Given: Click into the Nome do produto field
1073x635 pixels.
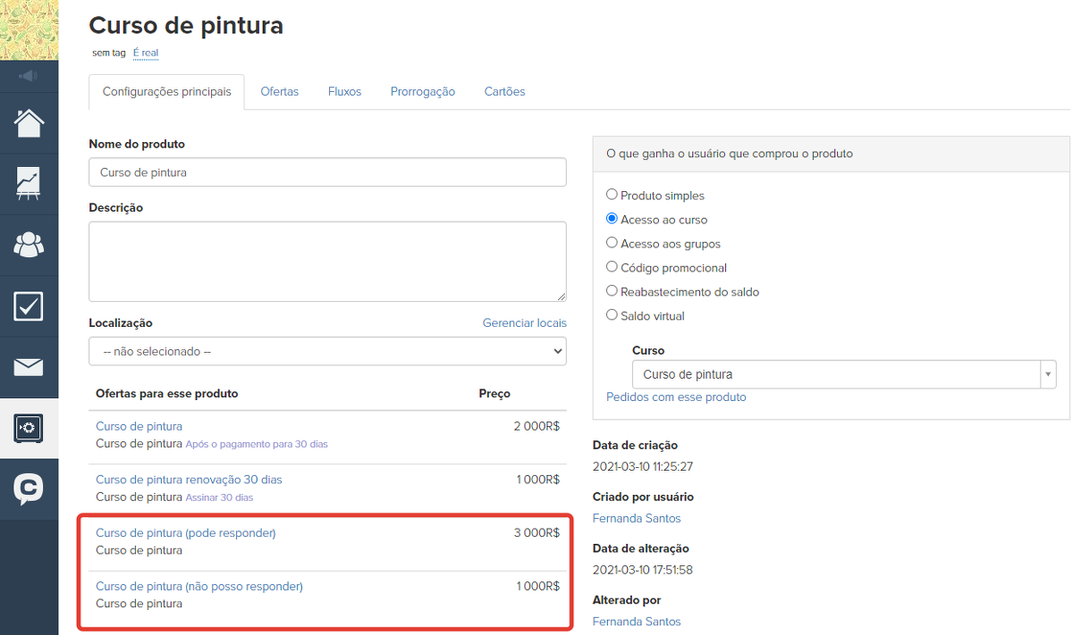Looking at the screenshot, I should [x=327, y=172].
